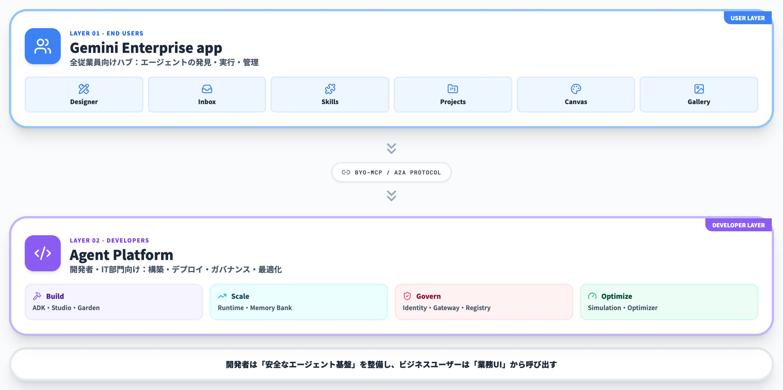The height and width of the screenshot is (390, 783).
Task: Select the Projects folder icon
Action: click(453, 89)
